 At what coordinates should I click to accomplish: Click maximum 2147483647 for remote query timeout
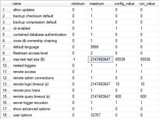click(100, 97)
